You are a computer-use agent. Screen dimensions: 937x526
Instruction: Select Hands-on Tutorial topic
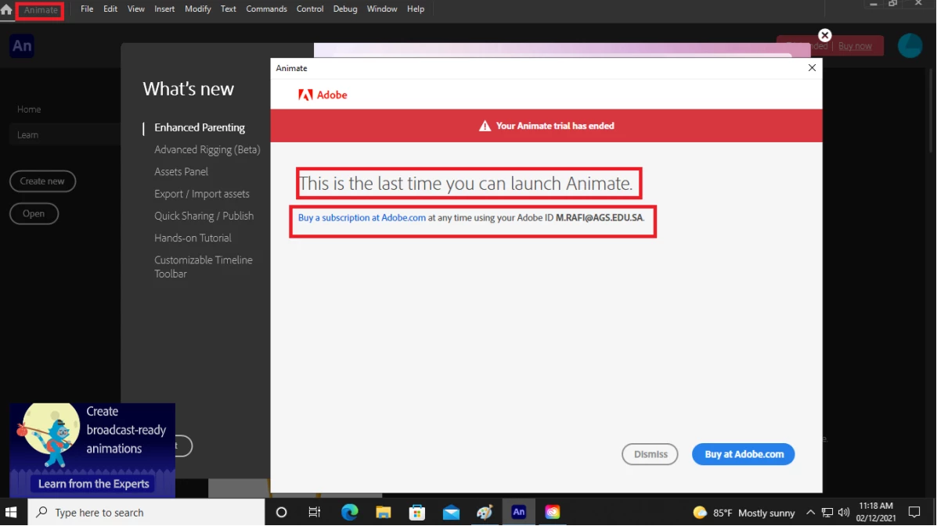click(x=193, y=238)
